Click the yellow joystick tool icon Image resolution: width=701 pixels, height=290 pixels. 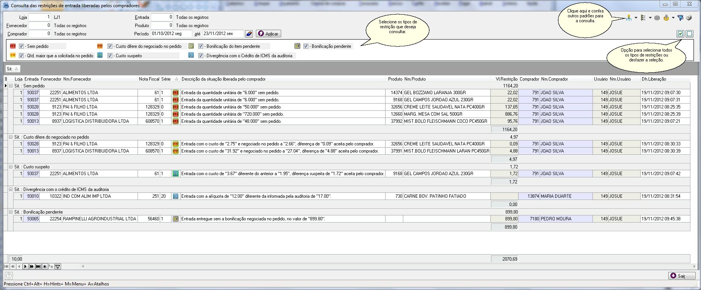(x=666, y=18)
